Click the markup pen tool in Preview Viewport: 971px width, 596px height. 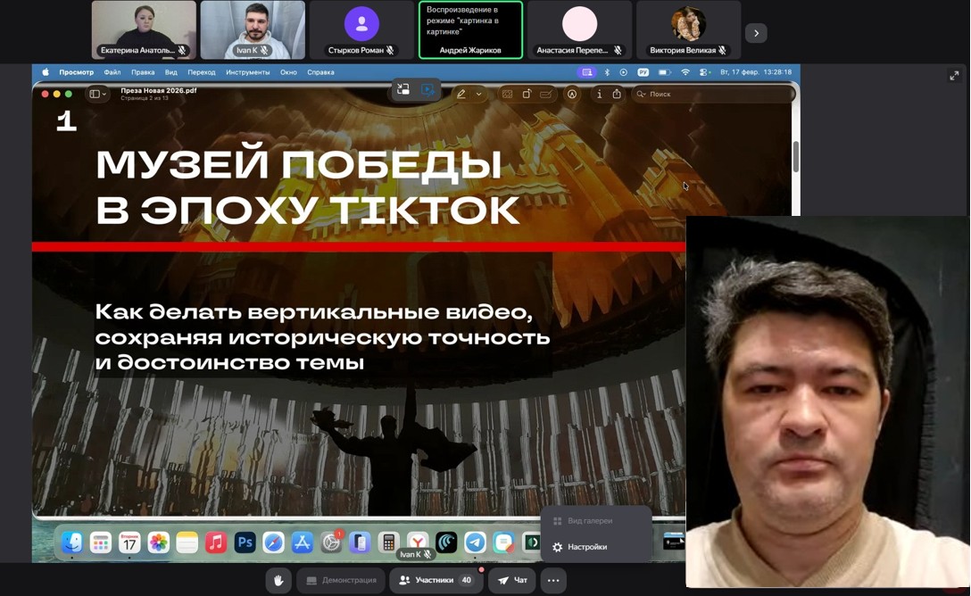click(461, 94)
